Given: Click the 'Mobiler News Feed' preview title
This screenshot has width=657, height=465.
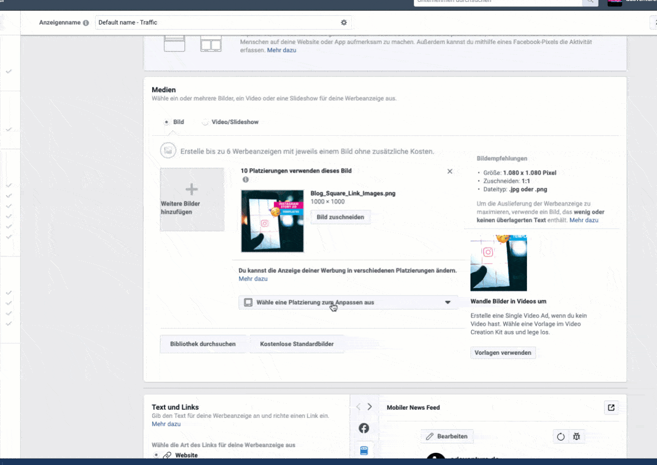Looking at the screenshot, I should point(413,407).
